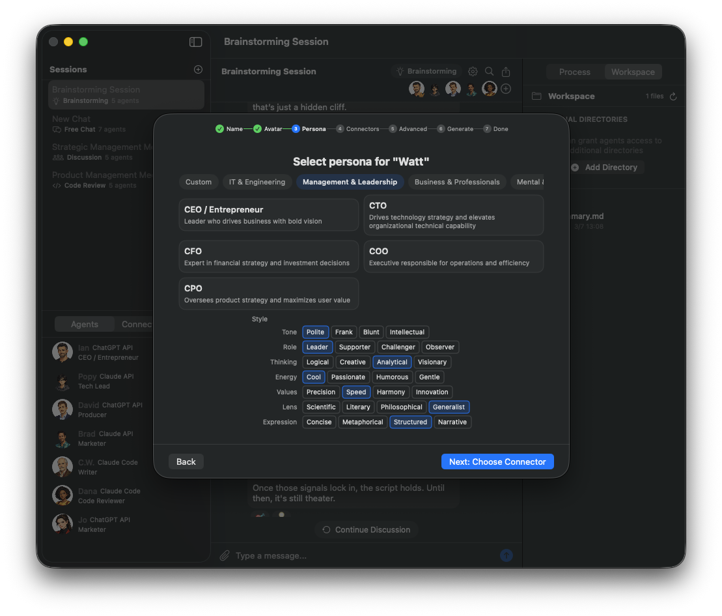
Task: Open the Business & Professionals tab
Action: click(457, 182)
